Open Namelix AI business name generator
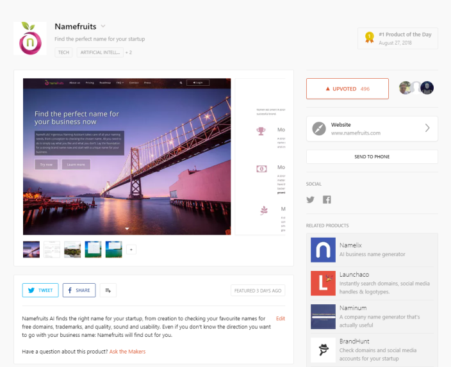Screen dimensions: 451x367 372,250
